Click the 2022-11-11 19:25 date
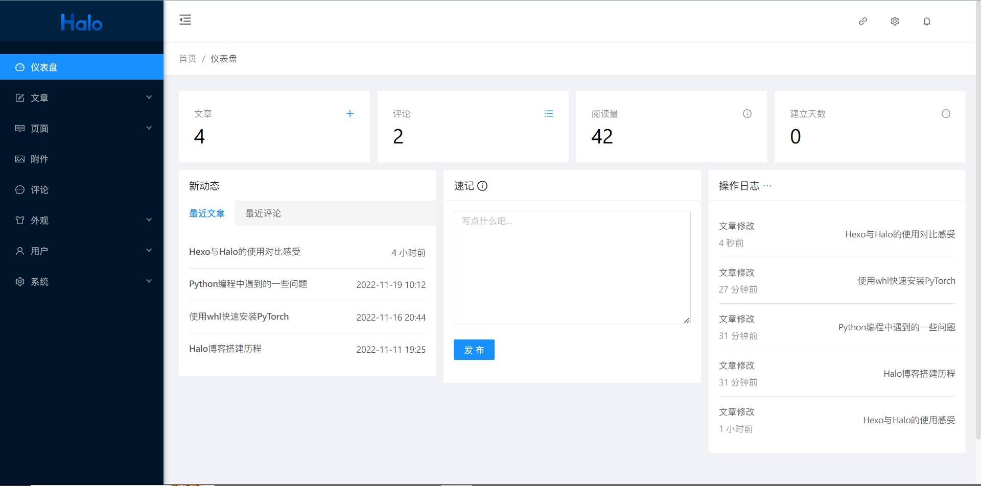Viewport: 981px width, 486px height. pyautogui.click(x=391, y=350)
